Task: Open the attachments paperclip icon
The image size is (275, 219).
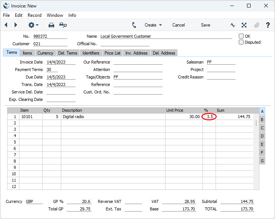Action: pos(257,25)
